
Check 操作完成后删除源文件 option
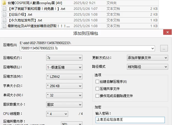tap(97, 96)
